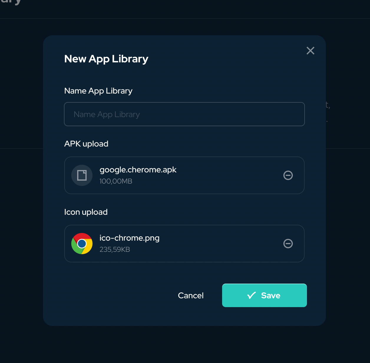Select the ico-chrome.png file name
This screenshot has height=363, width=370.
[129, 238]
